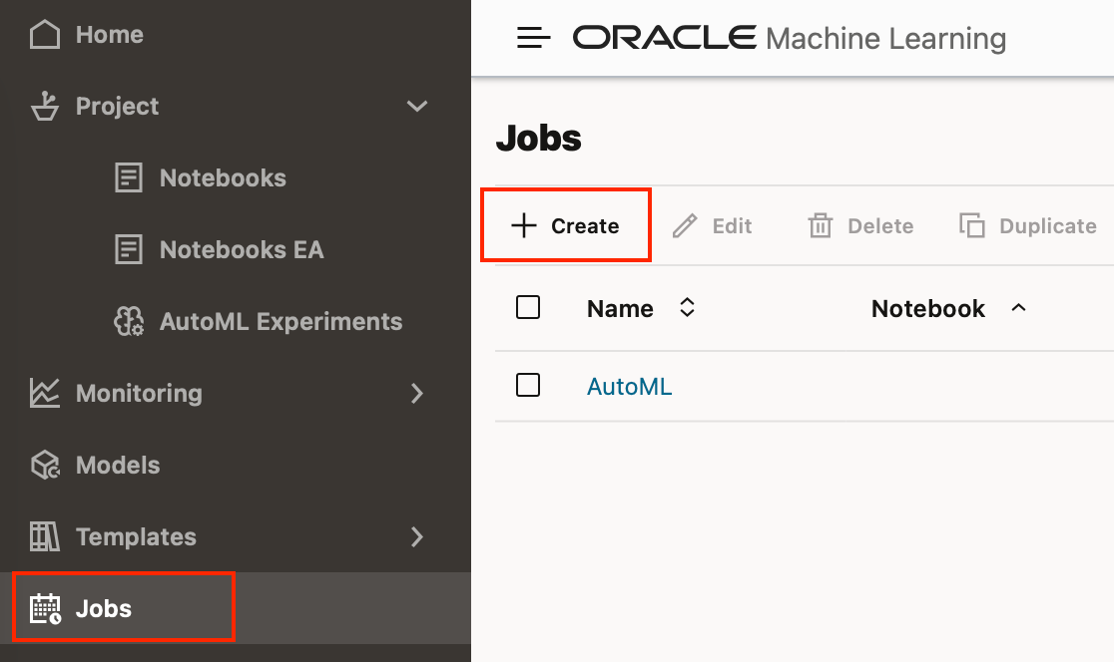Viewport: 1114px width, 662px height.
Task: Click the Name column sort arrows
Action: [687, 307]
